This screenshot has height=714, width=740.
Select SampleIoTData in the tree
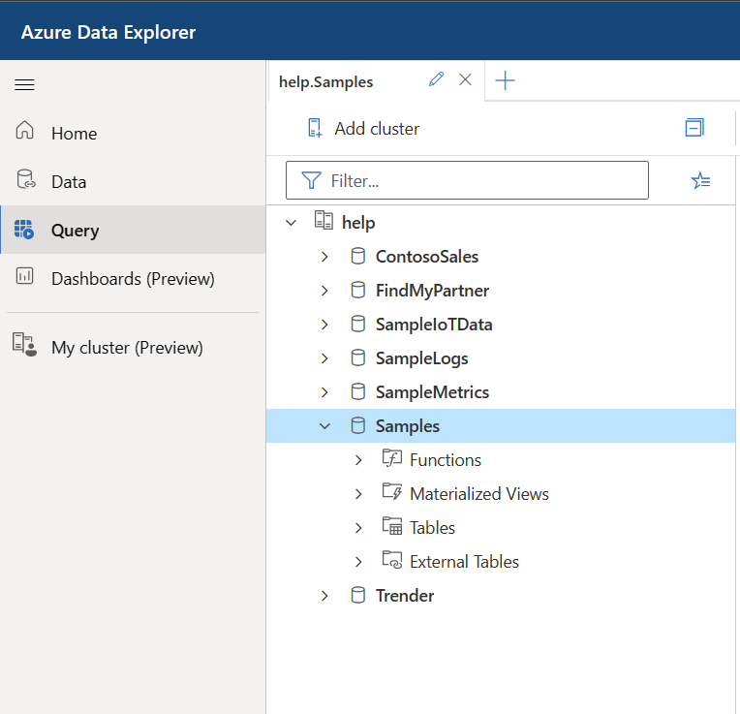pyautogui.click(x=434, y=325)
